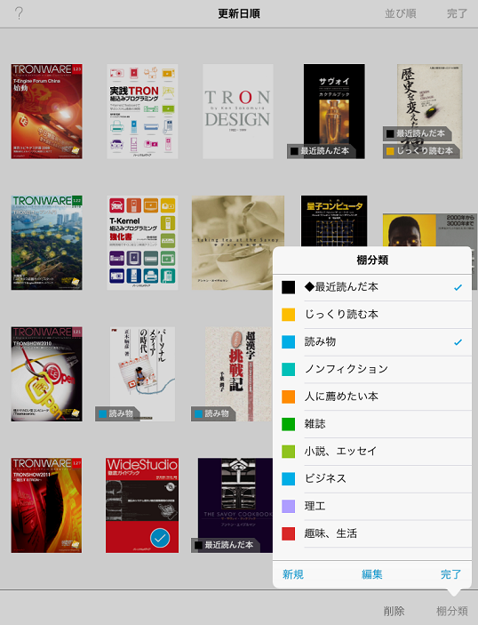Select 実践TRON 組込みプログラミング book cover
478x625 pixels.
tap(142, 111)
